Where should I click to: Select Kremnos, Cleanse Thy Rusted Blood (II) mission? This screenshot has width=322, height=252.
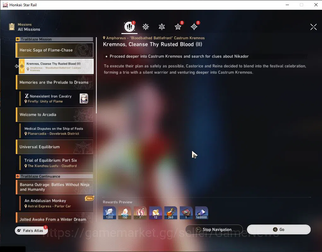[56, 66]
